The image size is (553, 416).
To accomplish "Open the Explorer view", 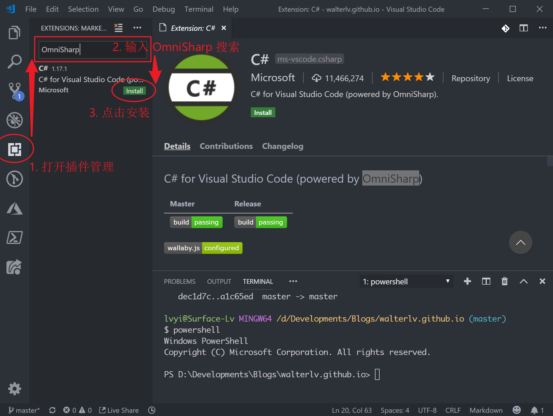I will click(x=14, y=32).
